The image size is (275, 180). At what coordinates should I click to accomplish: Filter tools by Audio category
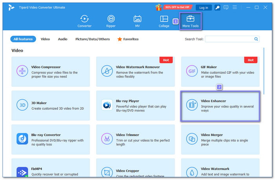62,39
